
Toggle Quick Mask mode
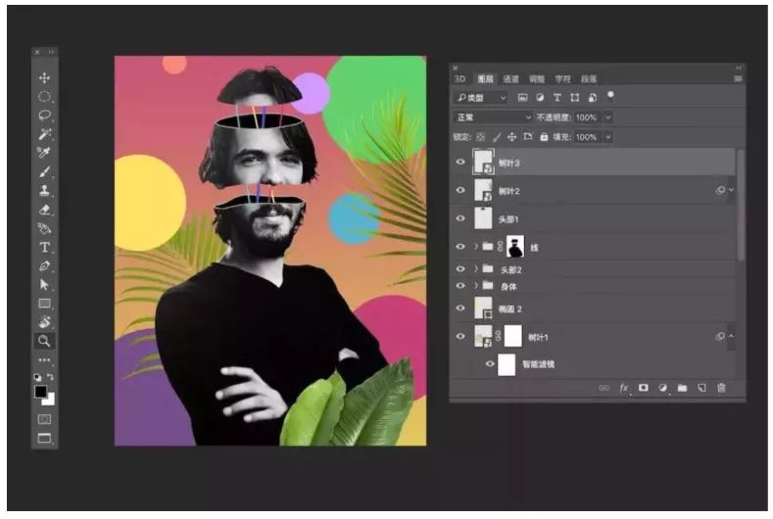44,419
